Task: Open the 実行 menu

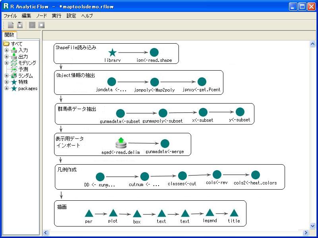Action: point(56,16)
